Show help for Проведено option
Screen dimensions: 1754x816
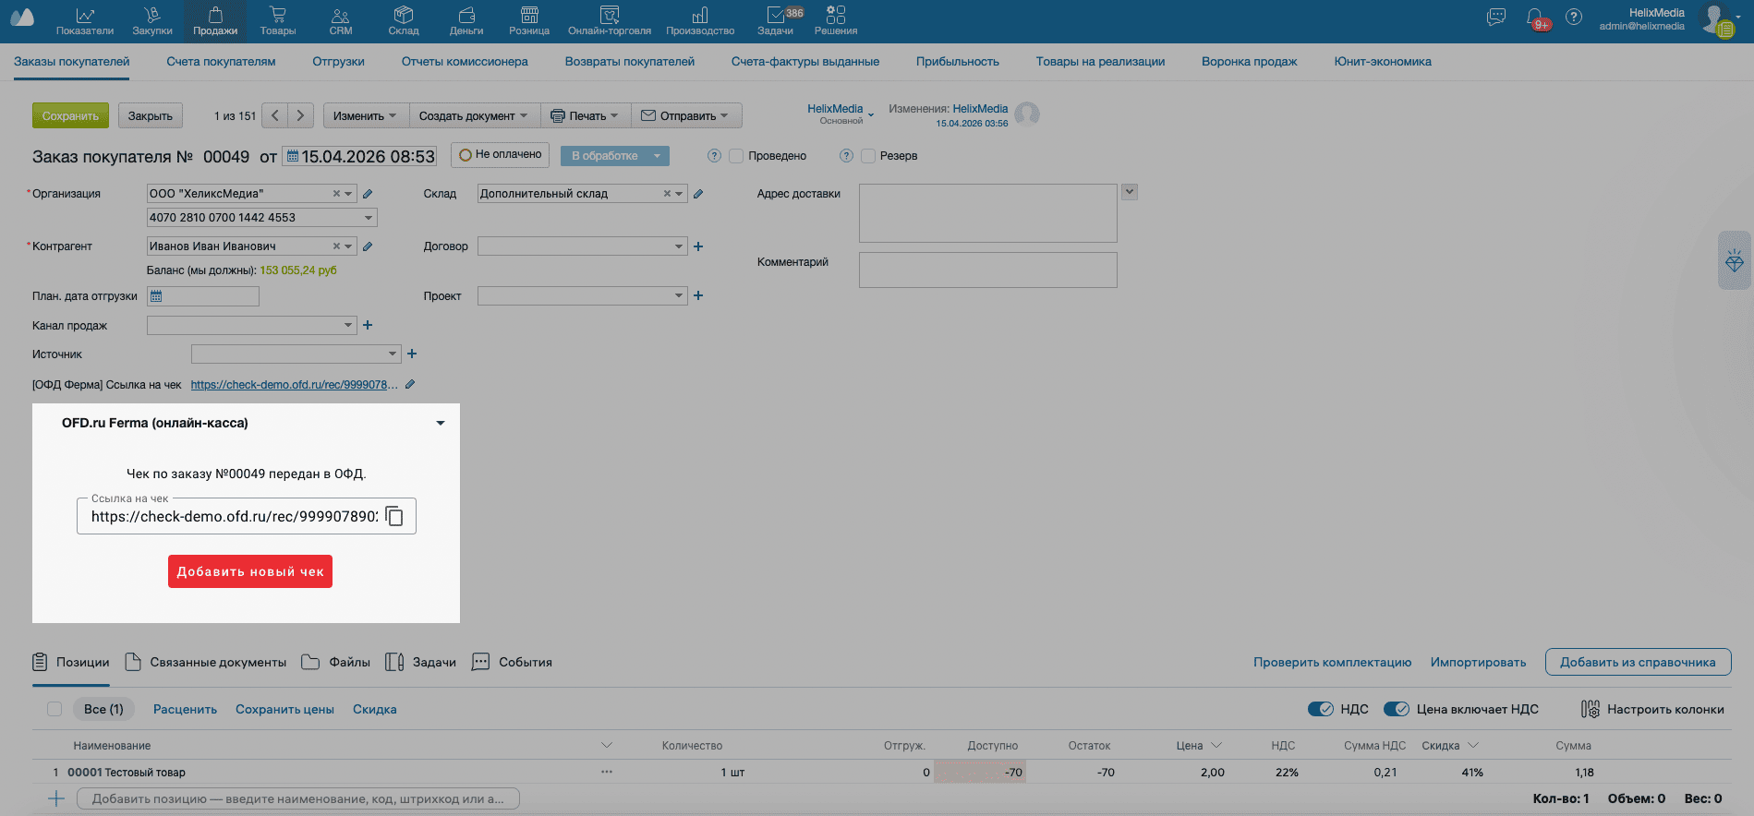click(714, 156)
